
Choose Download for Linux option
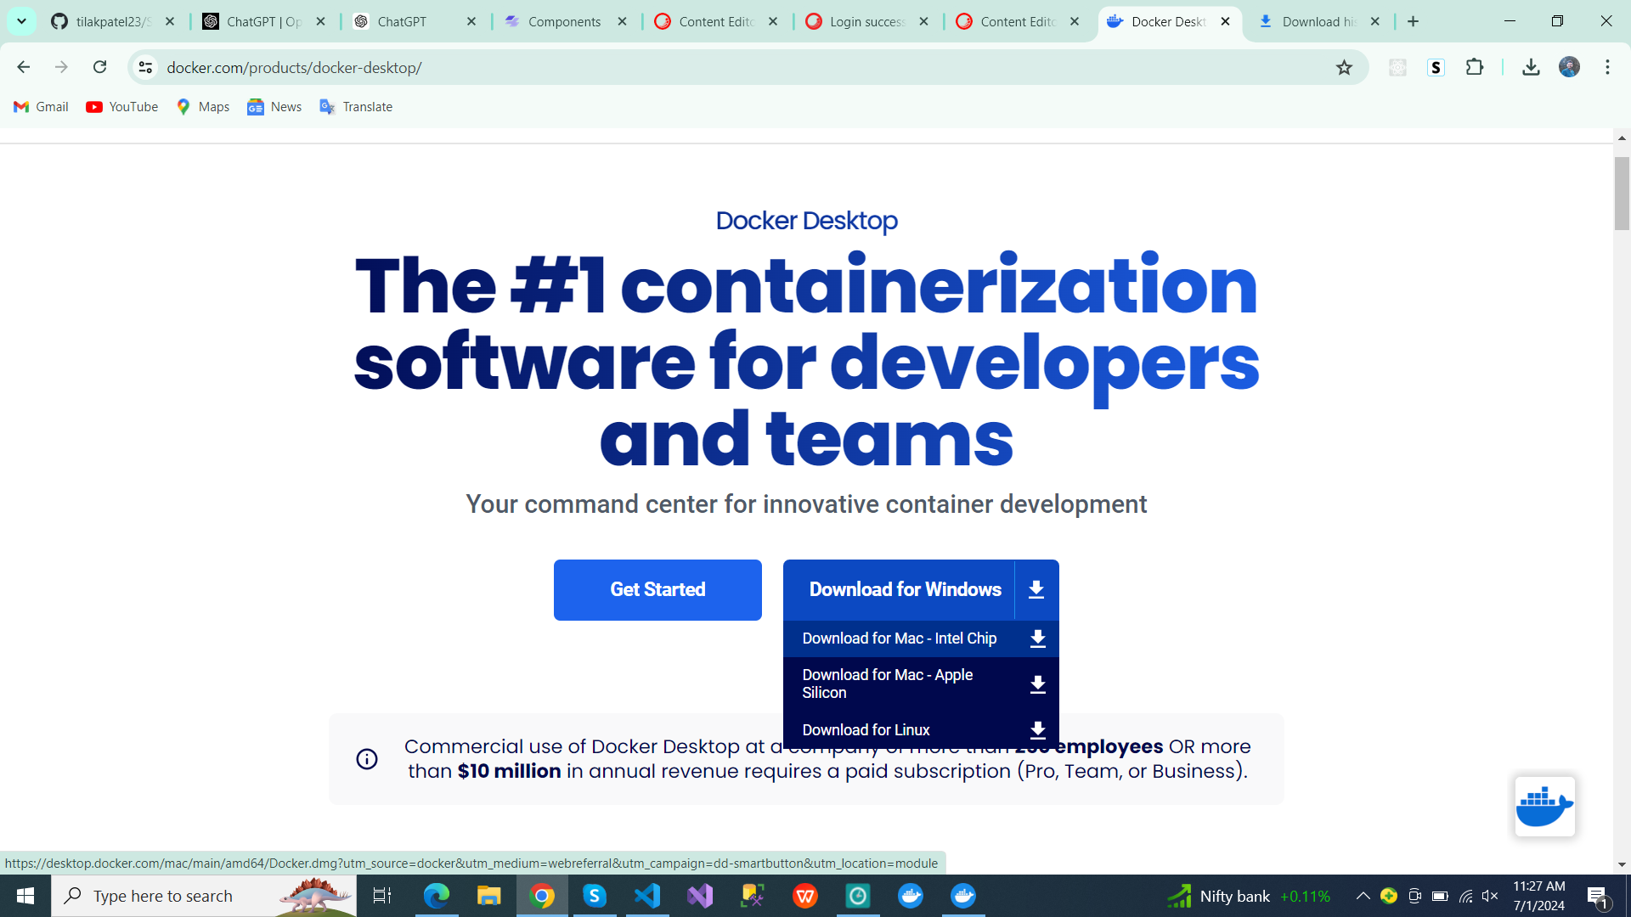[x=866, y=730]
